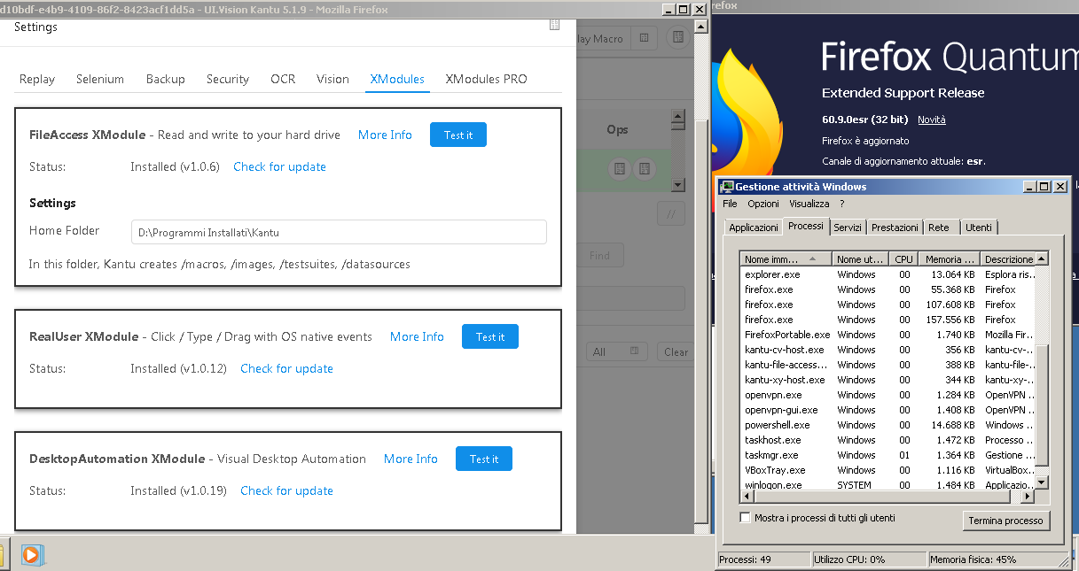Select the FirefoxPortable.exe process
The image size is (1079, 571).
[888, 335]
